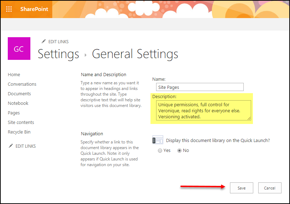Click the pencil icon beside sidebar EDIT LINKS
290x204 pixels.
pyautogui.click(x=11, y=146)
